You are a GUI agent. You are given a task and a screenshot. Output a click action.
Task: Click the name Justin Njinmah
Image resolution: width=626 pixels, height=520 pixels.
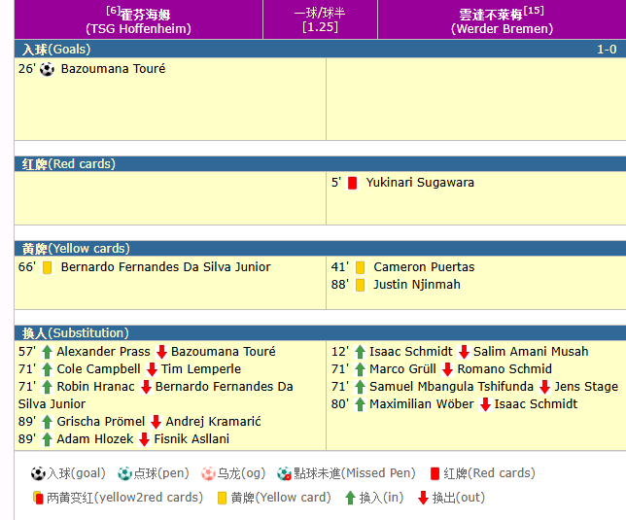tap(417, 285)
